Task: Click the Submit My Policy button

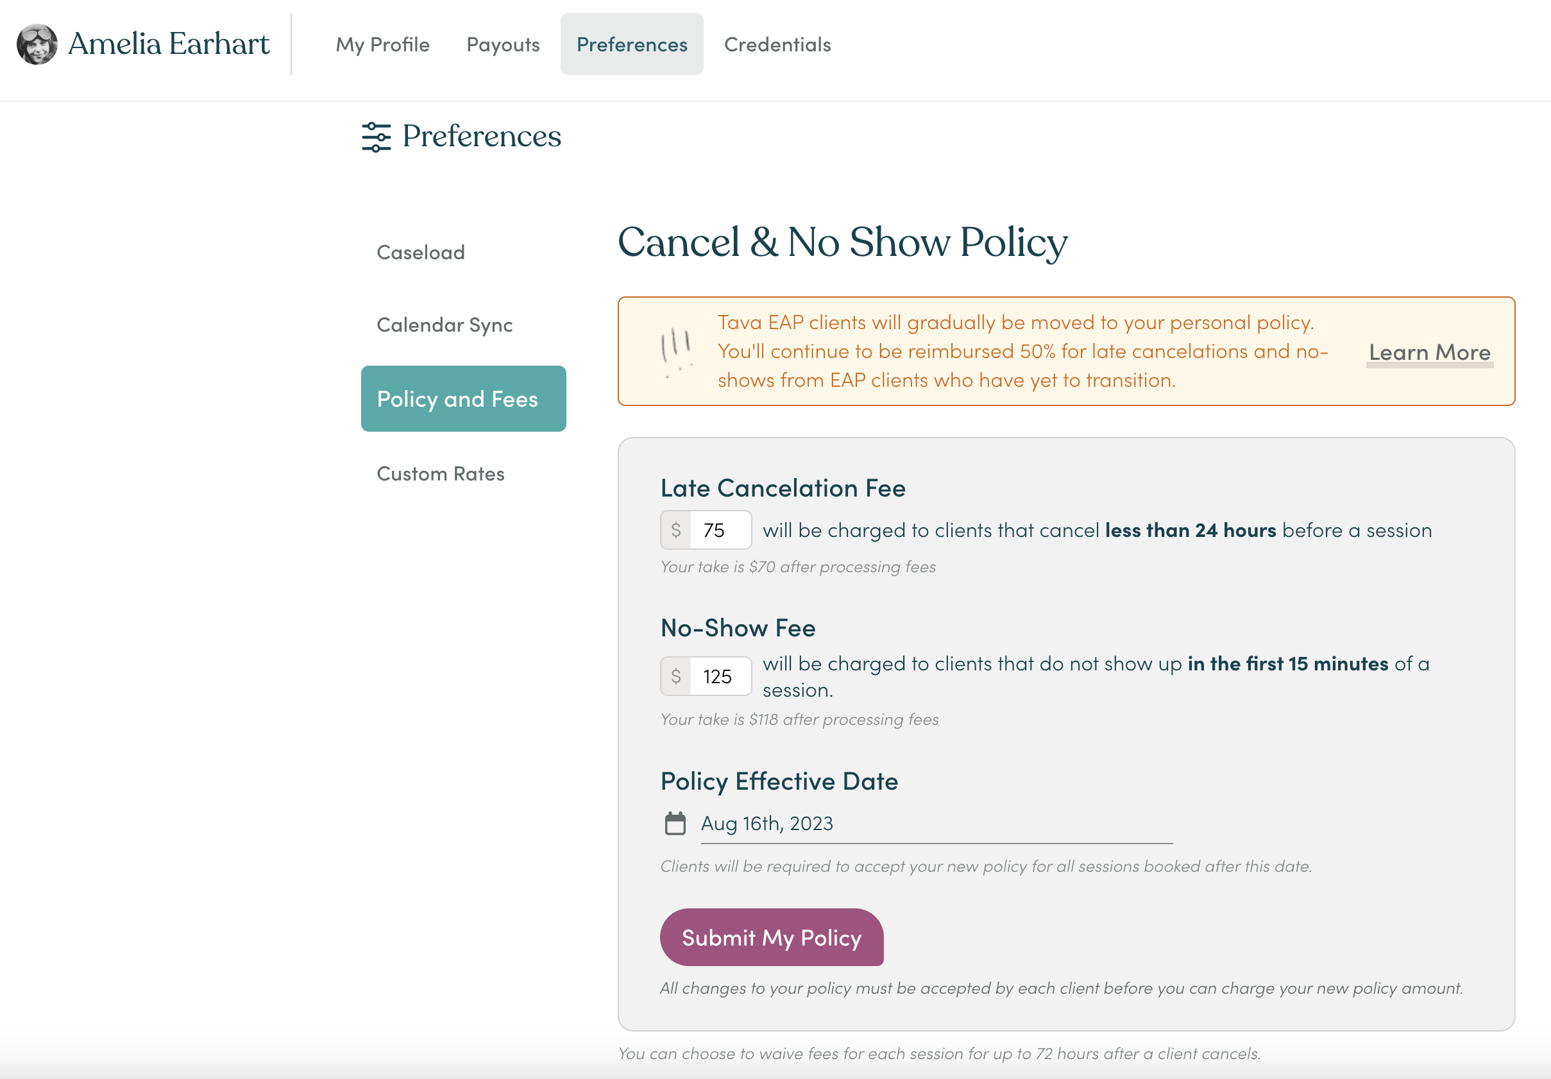Action: click(772, 937)
